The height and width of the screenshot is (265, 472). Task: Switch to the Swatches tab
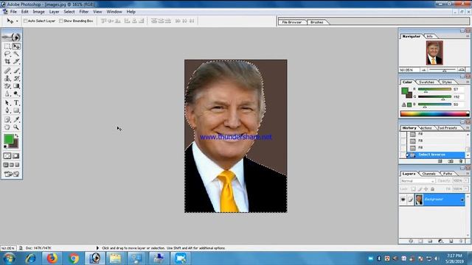click(426, 82)
